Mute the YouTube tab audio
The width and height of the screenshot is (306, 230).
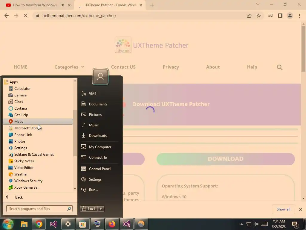[x=63, y=5]
